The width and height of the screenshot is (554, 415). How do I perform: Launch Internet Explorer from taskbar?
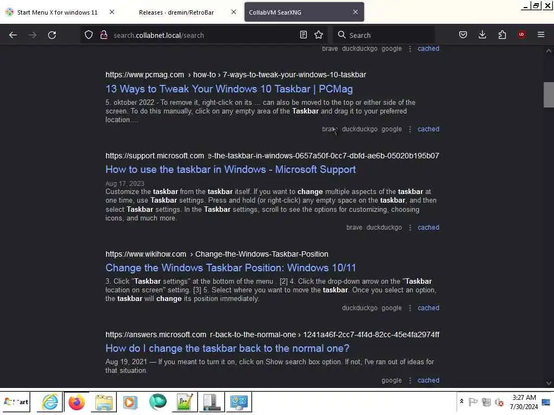coord(50,402)
